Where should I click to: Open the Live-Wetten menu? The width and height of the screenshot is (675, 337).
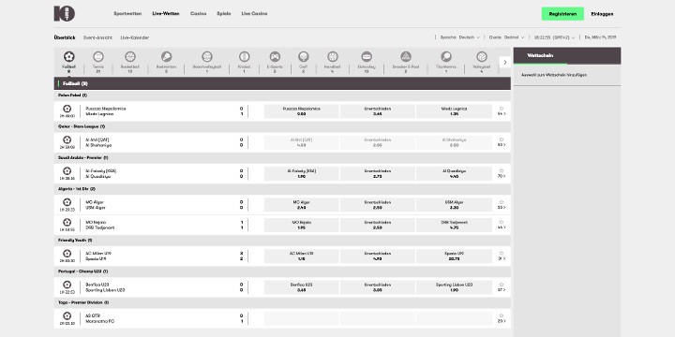166,14
